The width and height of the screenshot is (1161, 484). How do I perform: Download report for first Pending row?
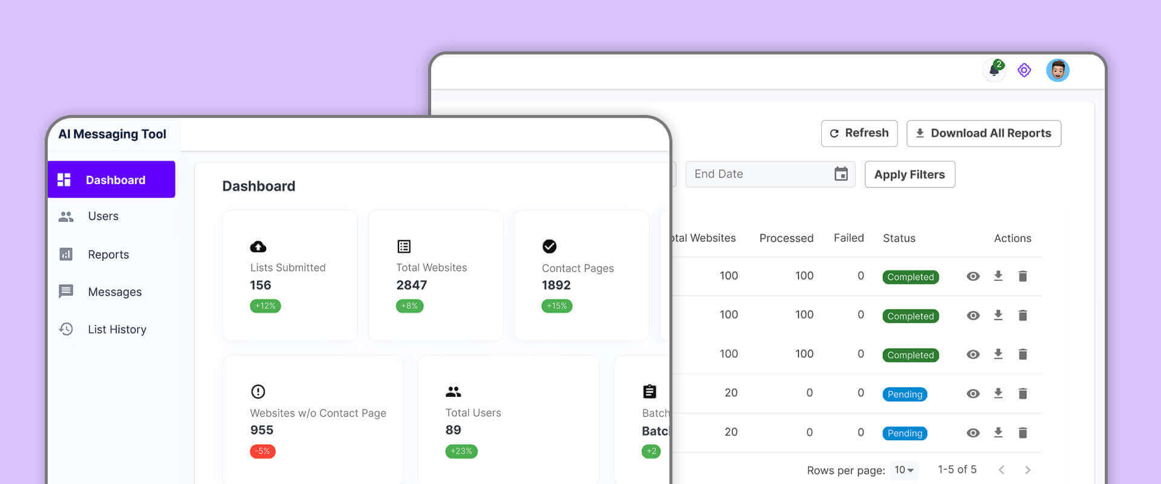click(x=998, y=393)
